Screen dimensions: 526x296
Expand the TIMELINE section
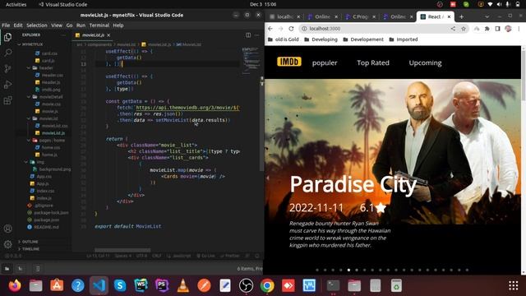[30, 249]
